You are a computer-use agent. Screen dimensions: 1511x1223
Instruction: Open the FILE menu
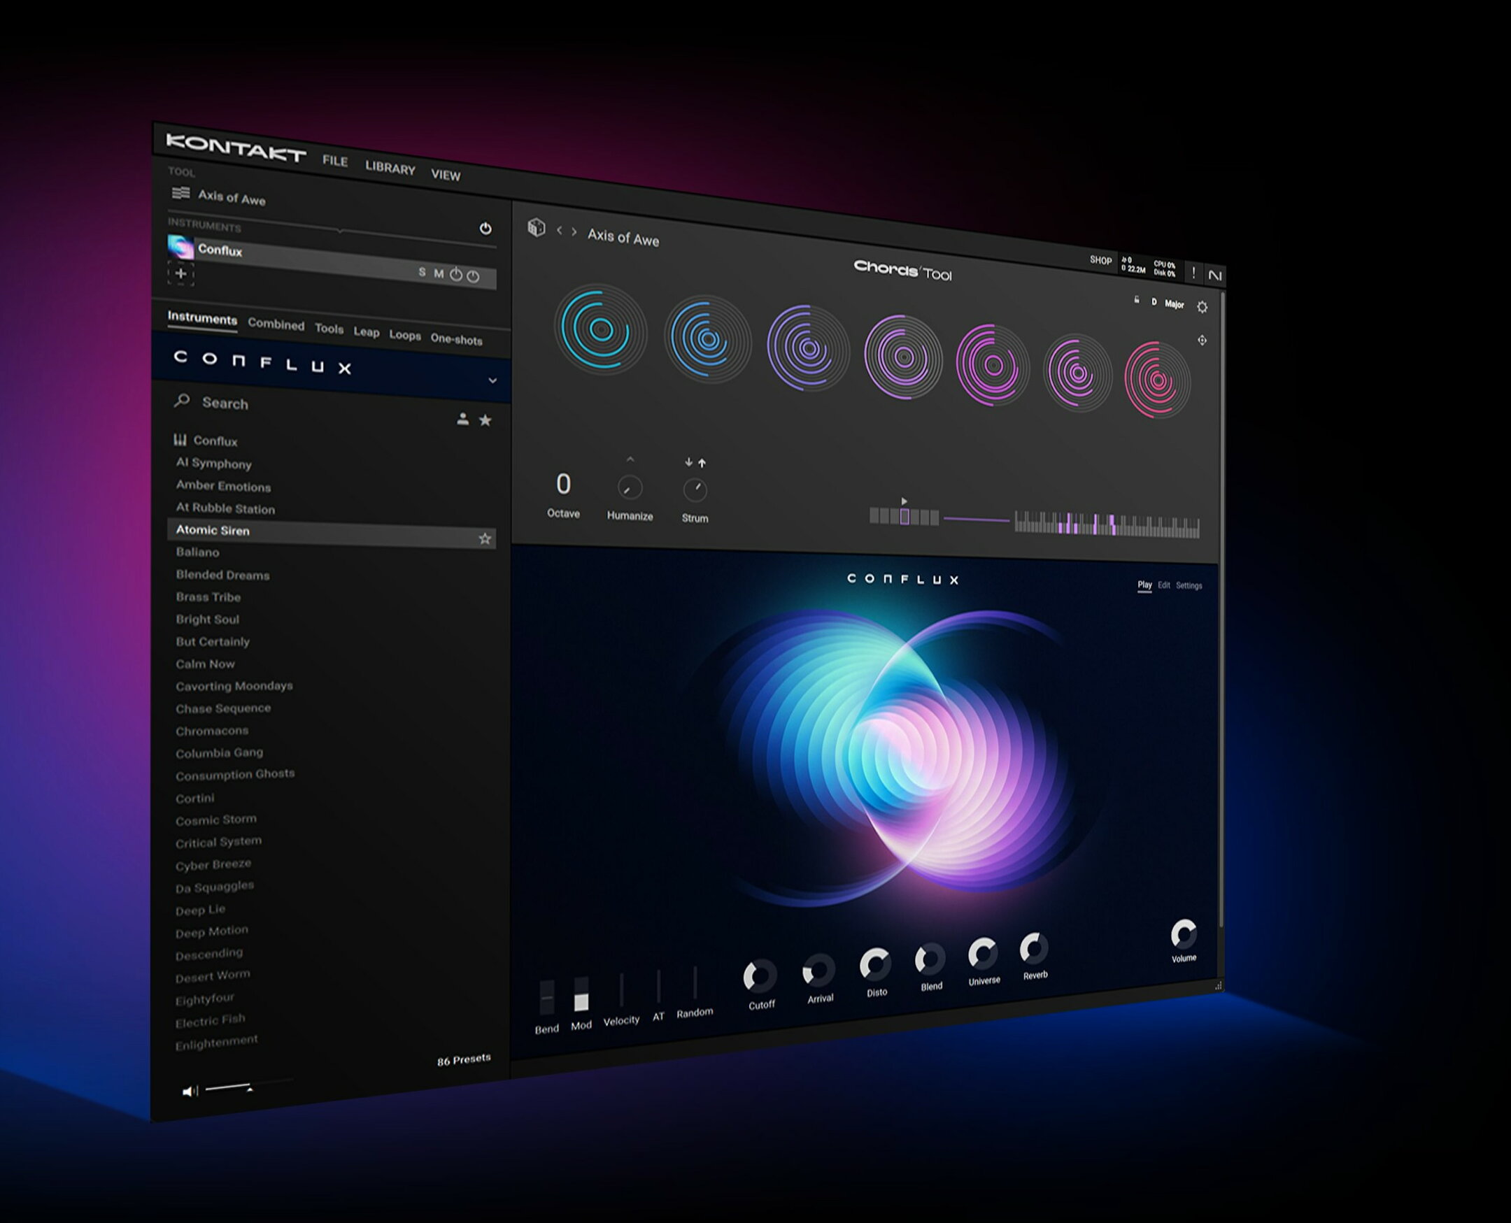[x=335, y=162]
